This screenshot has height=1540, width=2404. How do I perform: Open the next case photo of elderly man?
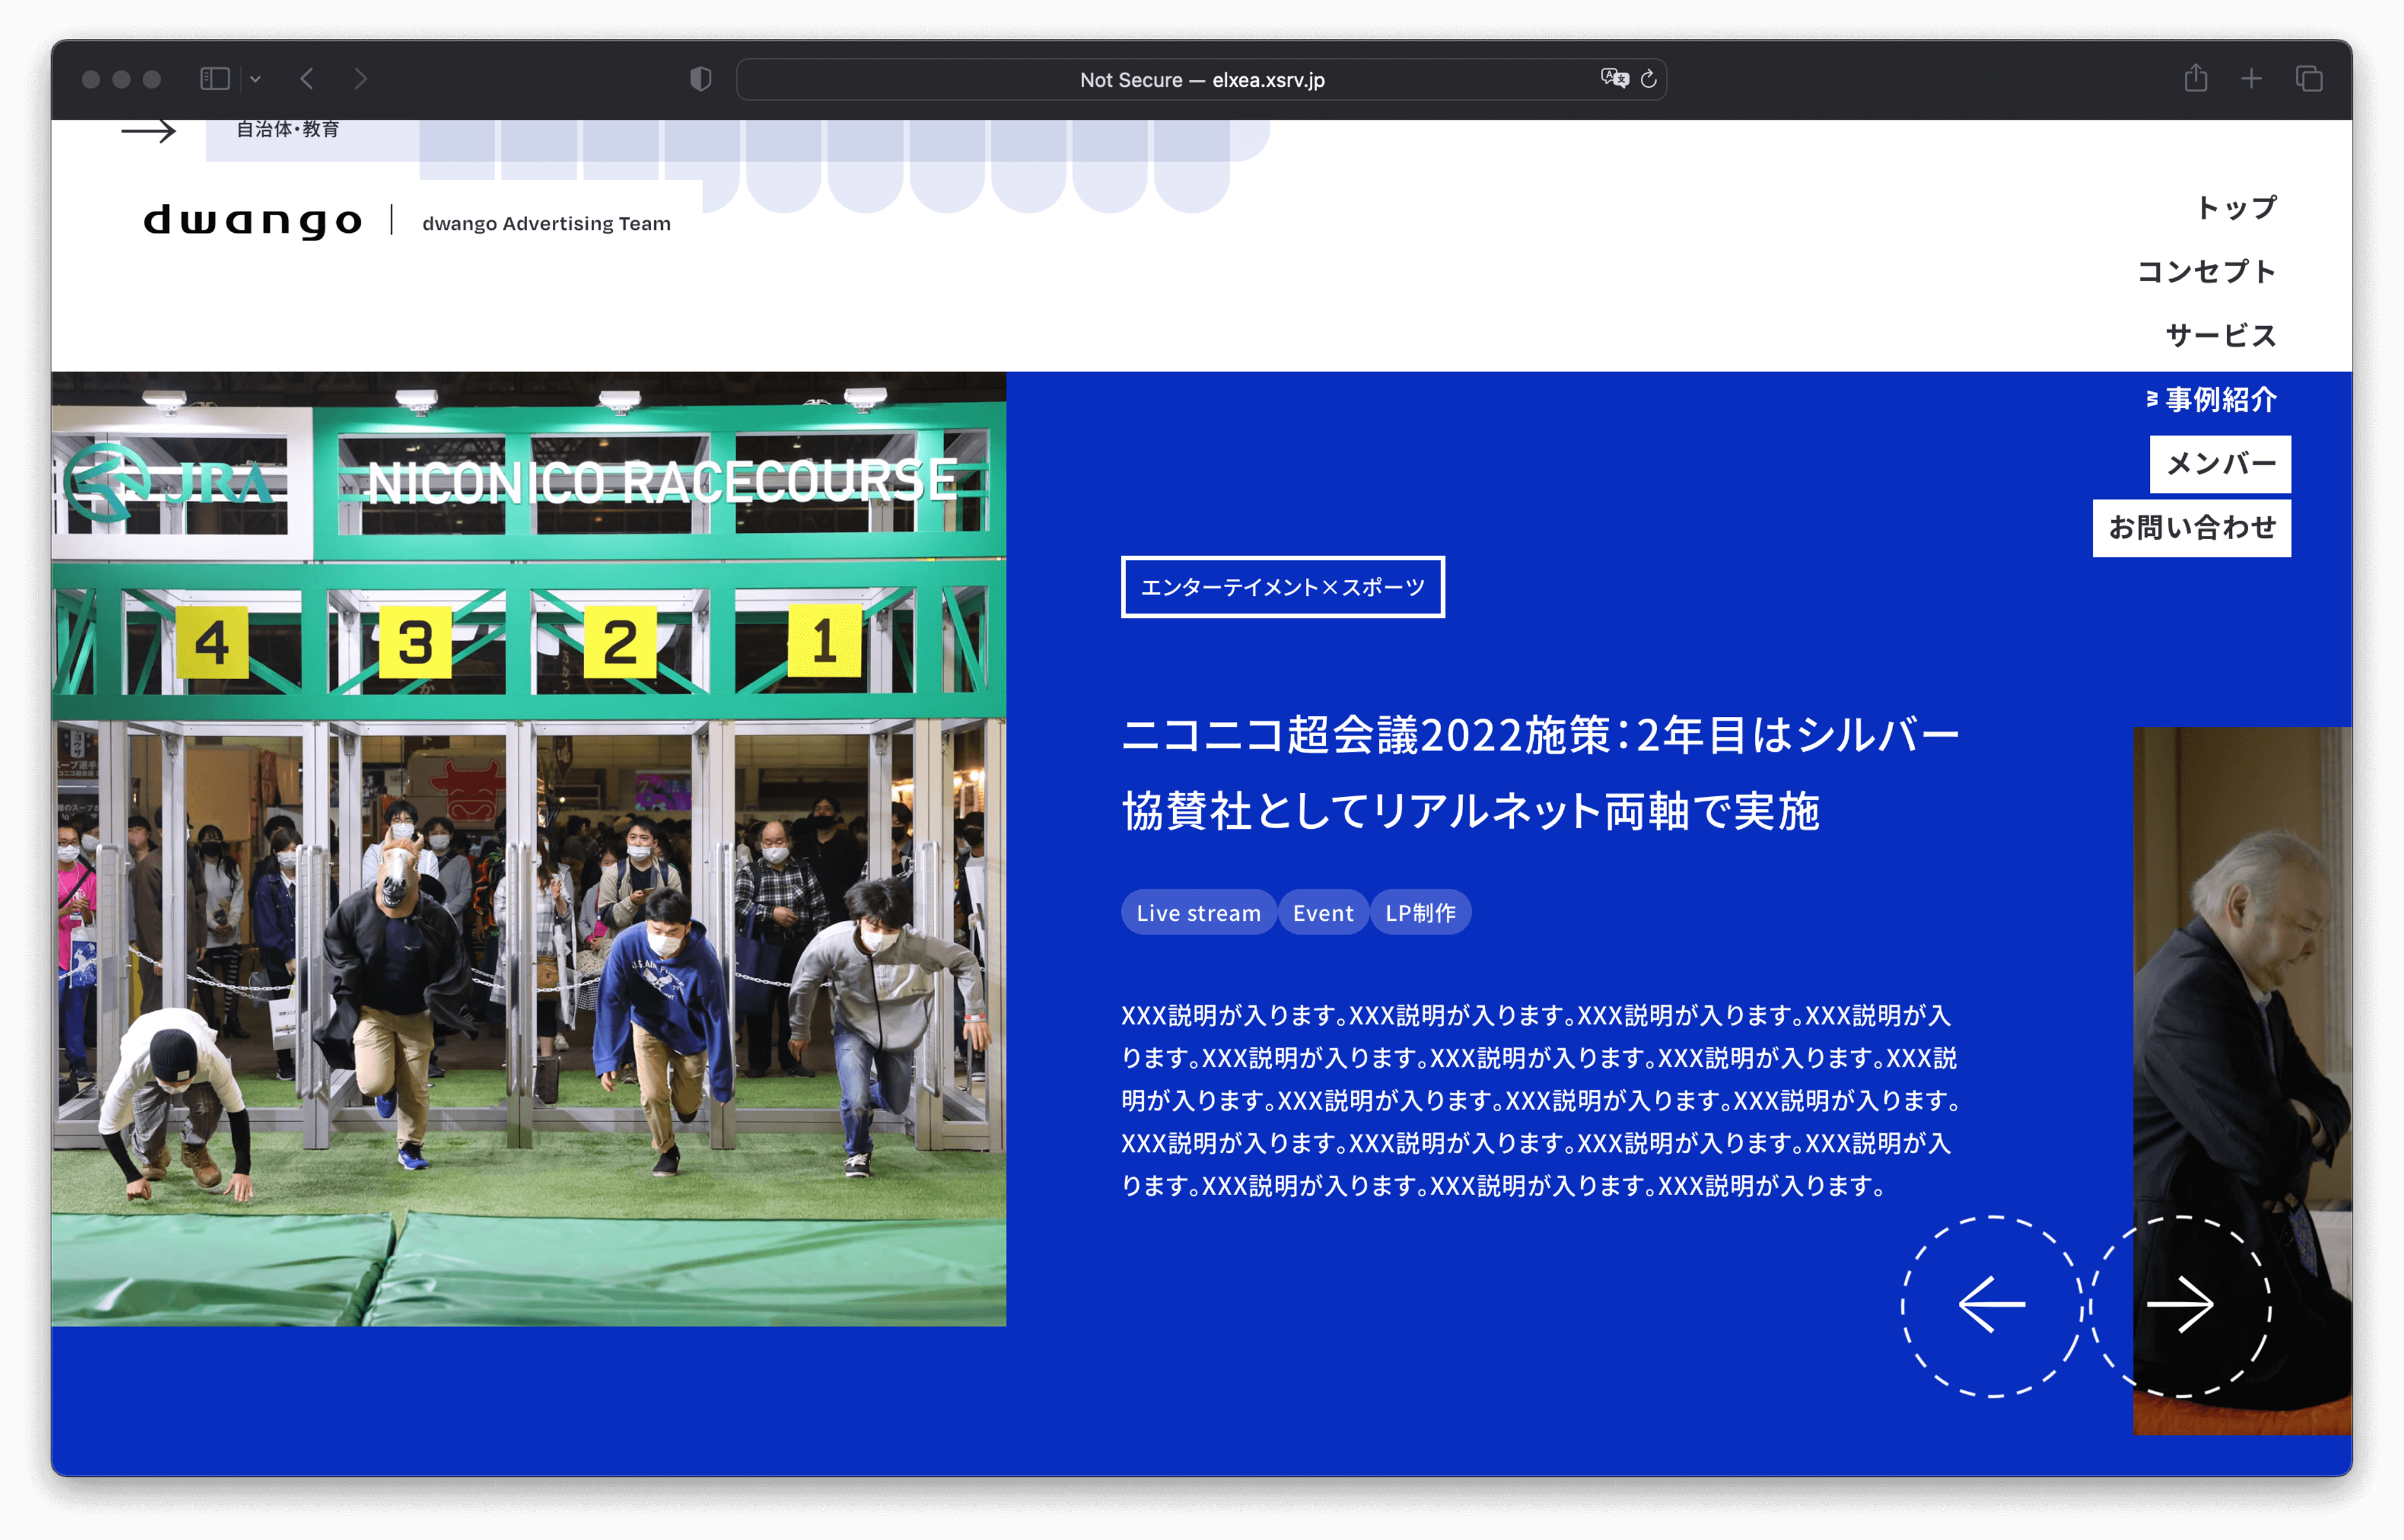click(2242, 1080)
